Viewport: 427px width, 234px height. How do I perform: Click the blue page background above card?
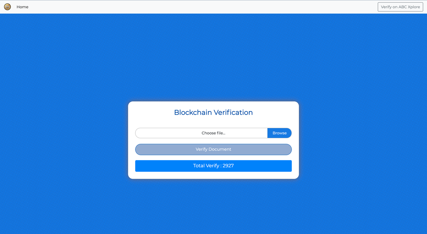(213, 57)
